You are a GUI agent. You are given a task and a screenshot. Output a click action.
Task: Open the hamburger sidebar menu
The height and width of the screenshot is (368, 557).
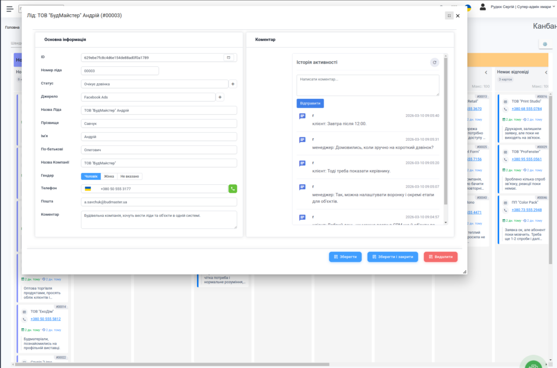[x=10, y=9]
